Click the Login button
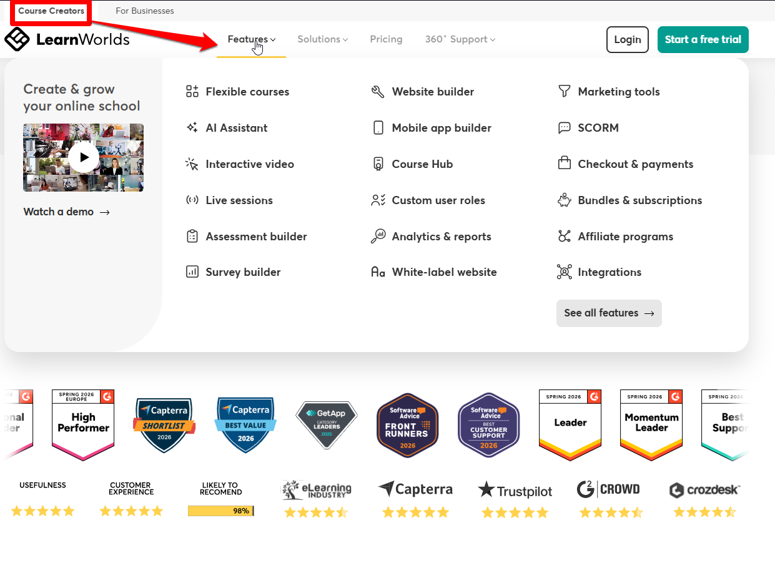The image size is (775, 563). pos(628,39)
